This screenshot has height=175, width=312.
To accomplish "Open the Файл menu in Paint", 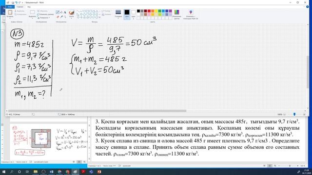I will (x=10, y=7).
